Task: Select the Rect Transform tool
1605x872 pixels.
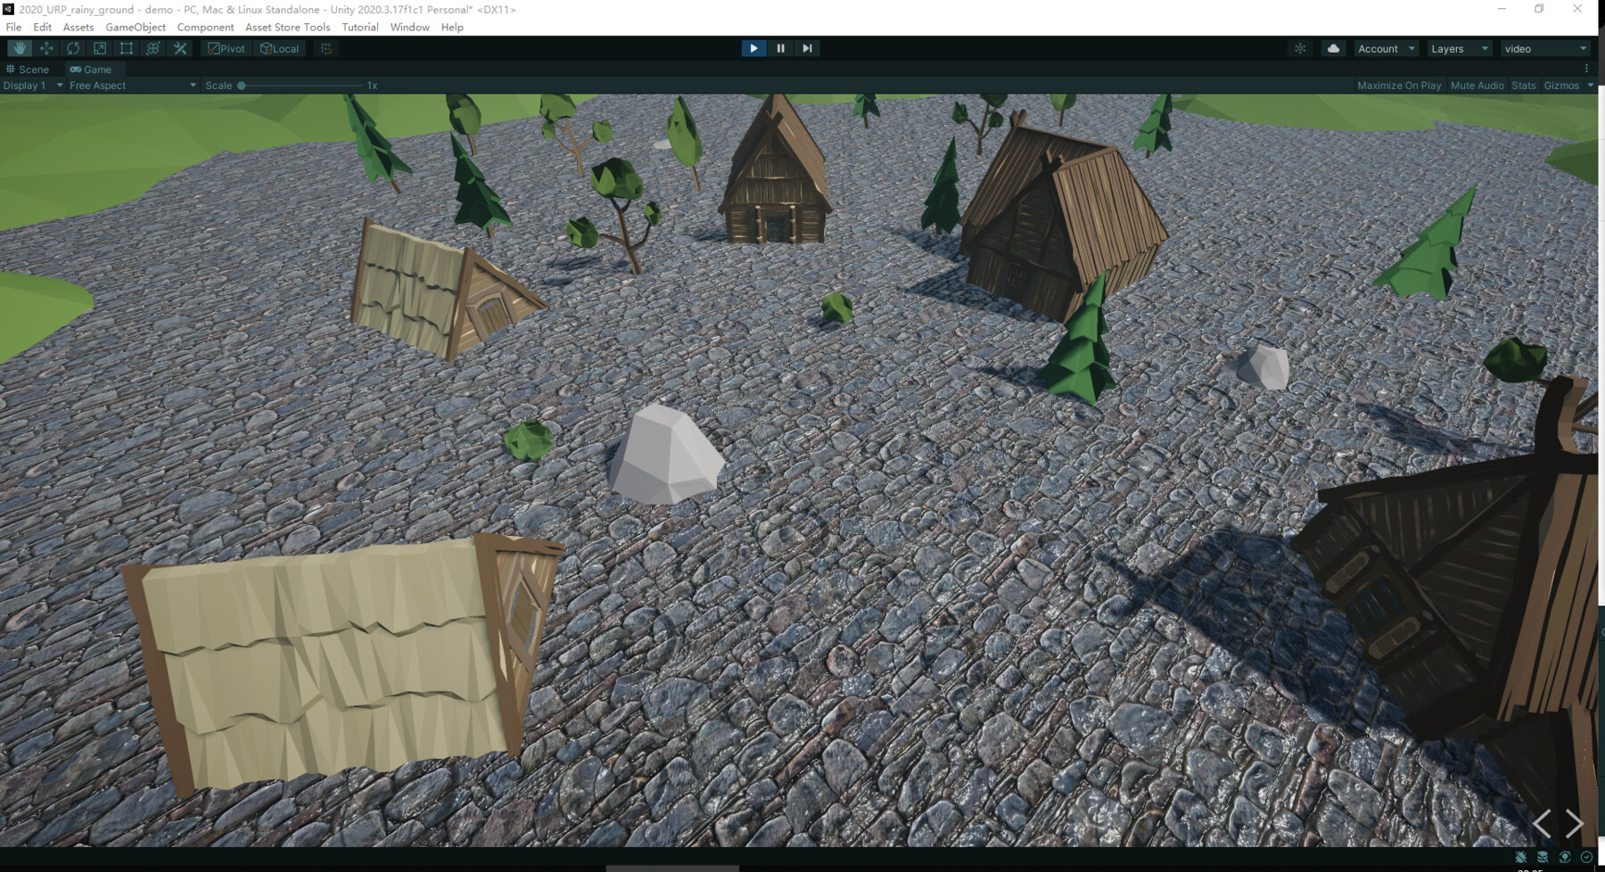Action: (126, 48)
